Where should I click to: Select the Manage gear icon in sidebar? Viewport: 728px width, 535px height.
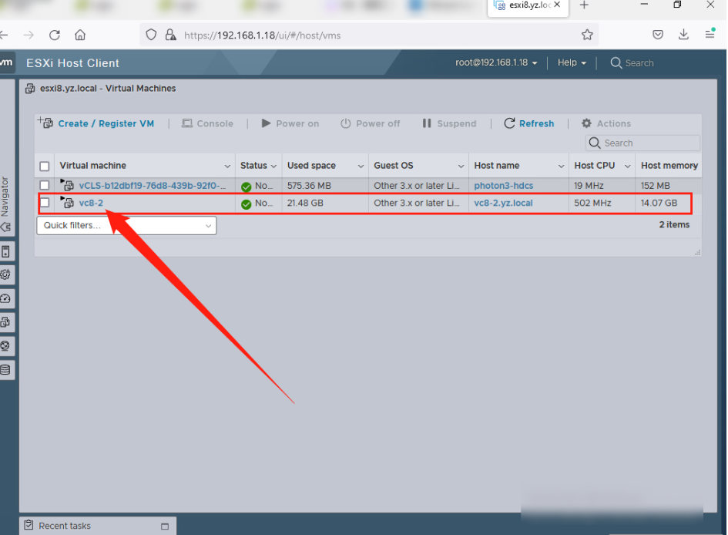(x=6, y=274)
